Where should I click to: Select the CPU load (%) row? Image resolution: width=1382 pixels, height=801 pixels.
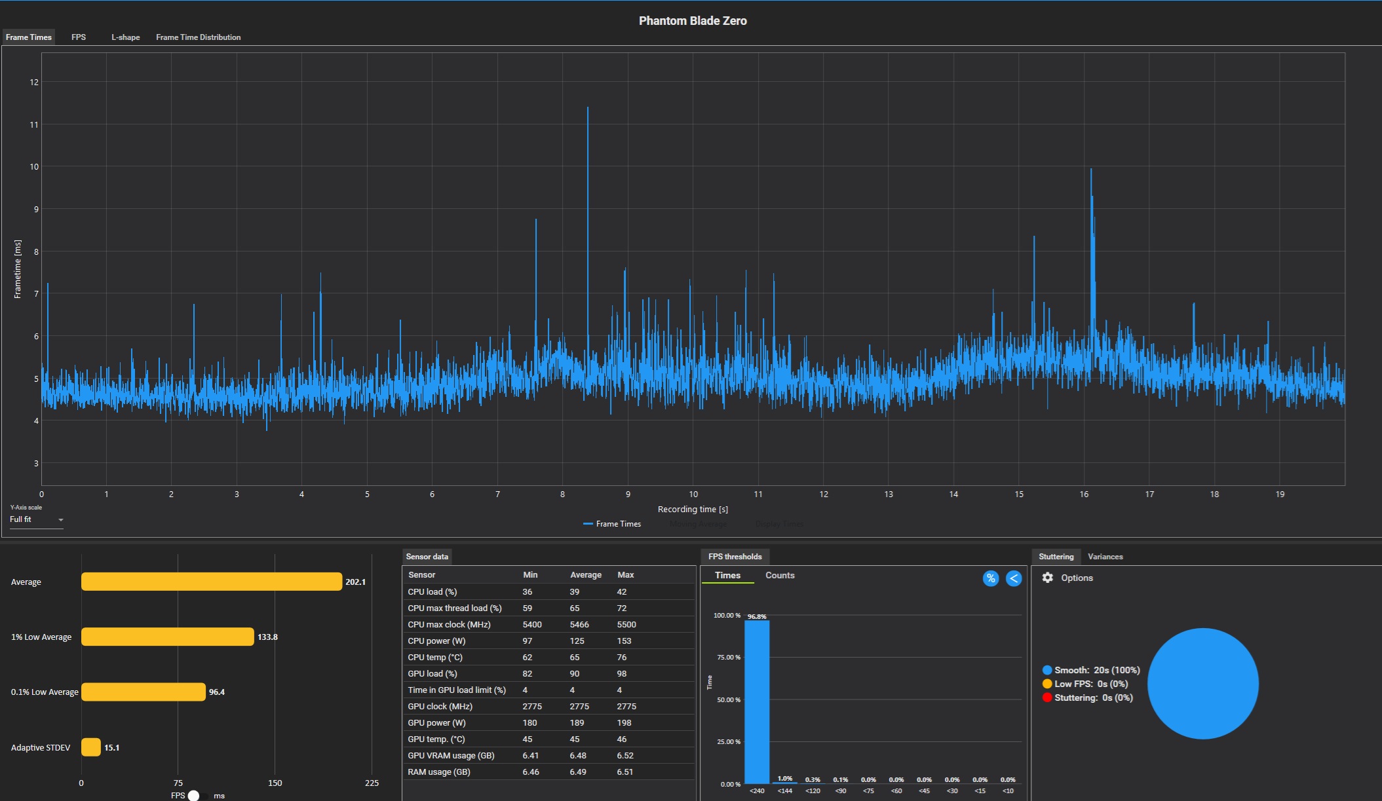(548, 591)
